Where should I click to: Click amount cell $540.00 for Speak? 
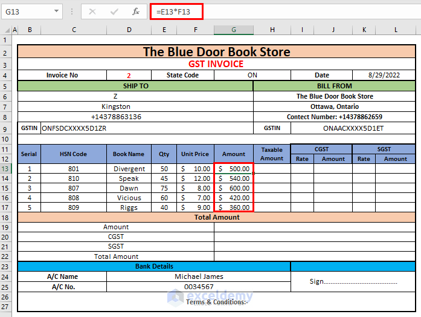click(x=234, y=178)
